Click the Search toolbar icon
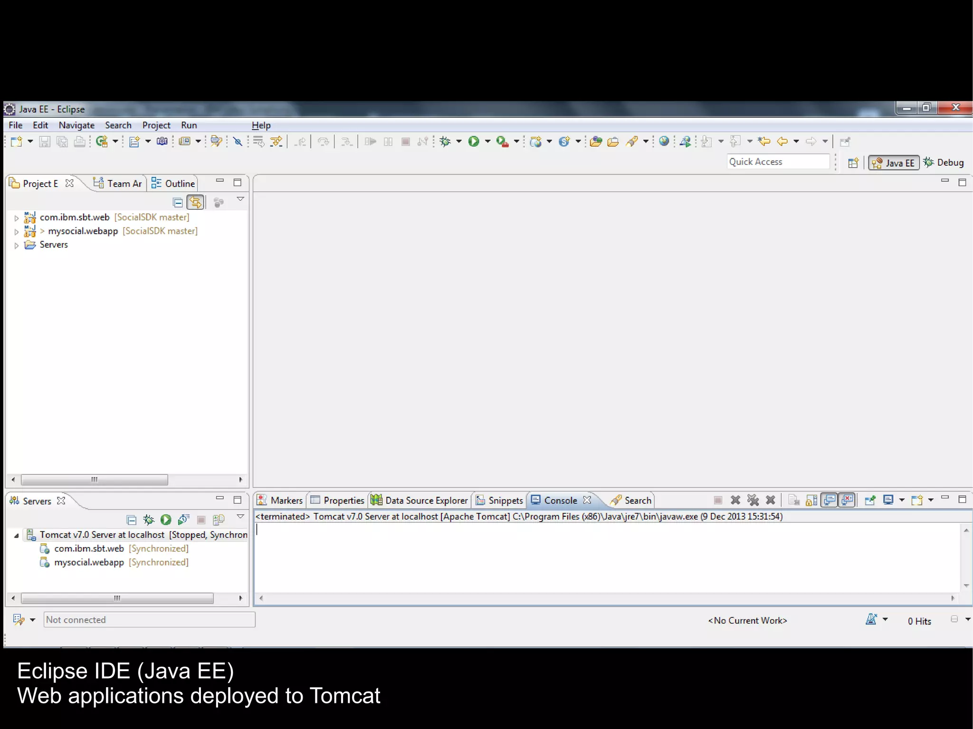This screenshot has width=973, height=729. pos(632,142)
